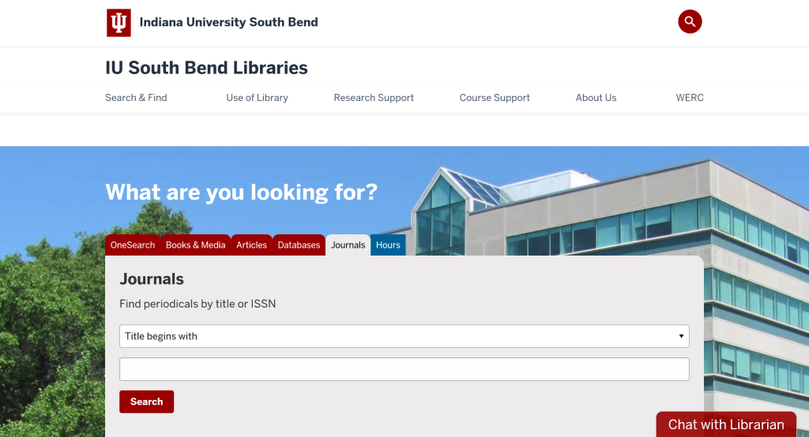Switch to the Hours tab
The width and height of the screenshot is (809, 437).
pos(388,245)
